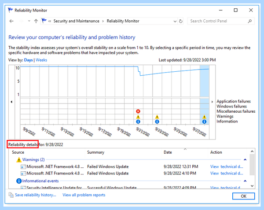Image resolution: width=264 pixels, height=210 pixels.
Task: View chart by Weeks
Action: tap(41, 60)
